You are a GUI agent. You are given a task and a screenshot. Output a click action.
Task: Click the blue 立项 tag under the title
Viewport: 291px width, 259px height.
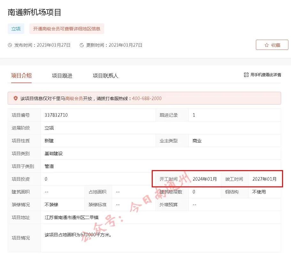(x=16, y=29)
